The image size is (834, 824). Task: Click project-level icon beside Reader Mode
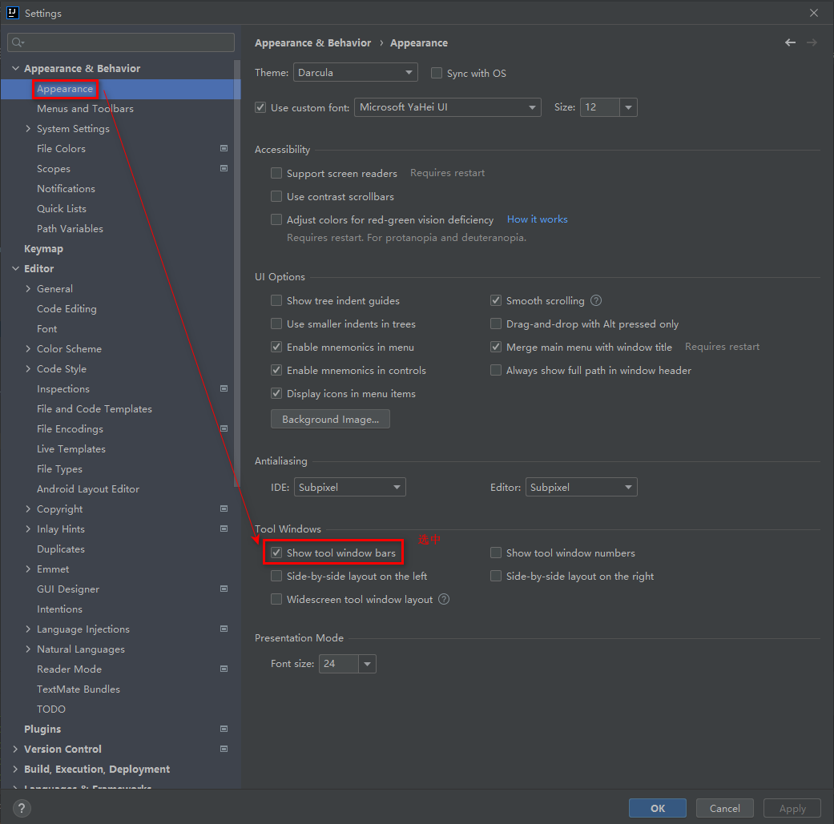[x=224, y=669]
